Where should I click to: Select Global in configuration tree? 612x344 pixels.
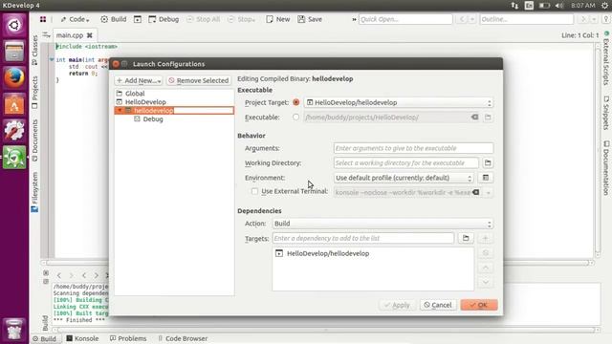[135, 94]
